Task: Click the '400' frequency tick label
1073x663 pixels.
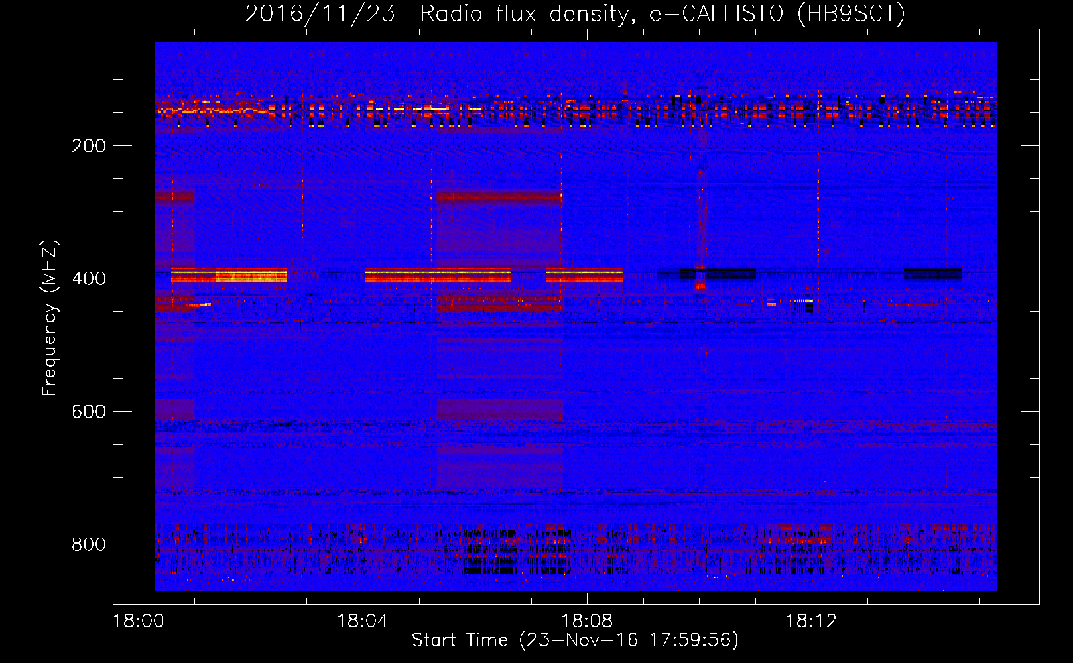Action: point(89,278)
